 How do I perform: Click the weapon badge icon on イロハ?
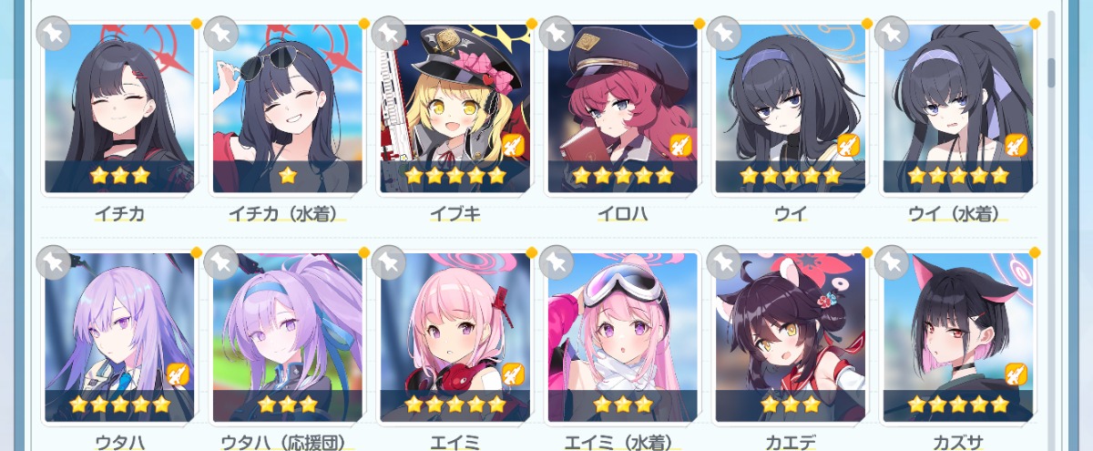tap(680, 145)
